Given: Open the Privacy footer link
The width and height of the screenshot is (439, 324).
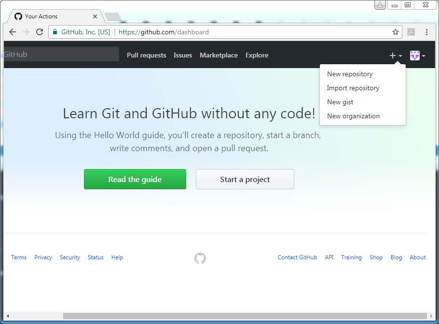Looking at the screenshot, I should click(43, 257).
